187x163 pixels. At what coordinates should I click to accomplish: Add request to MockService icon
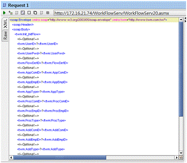coord(17,13)
